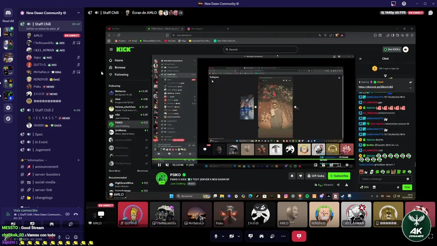
Task: Click the green Chat send button
Action: [407, 187]
